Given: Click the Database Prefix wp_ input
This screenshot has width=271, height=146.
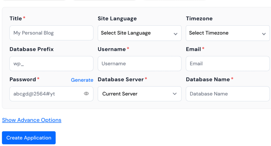Looking at the screenshot, I should click(51, 64).
